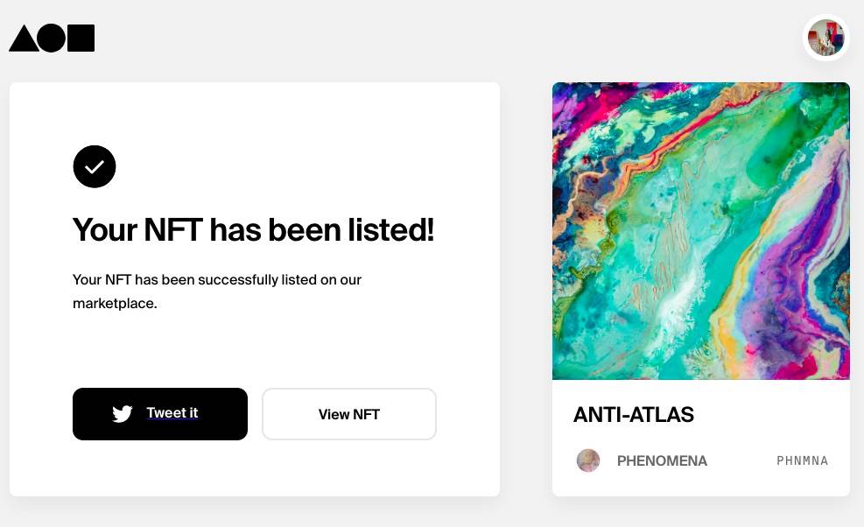The image size is (864, 527).
Task: Click the underlined Tweet it text
Action: tap(172, 412)
